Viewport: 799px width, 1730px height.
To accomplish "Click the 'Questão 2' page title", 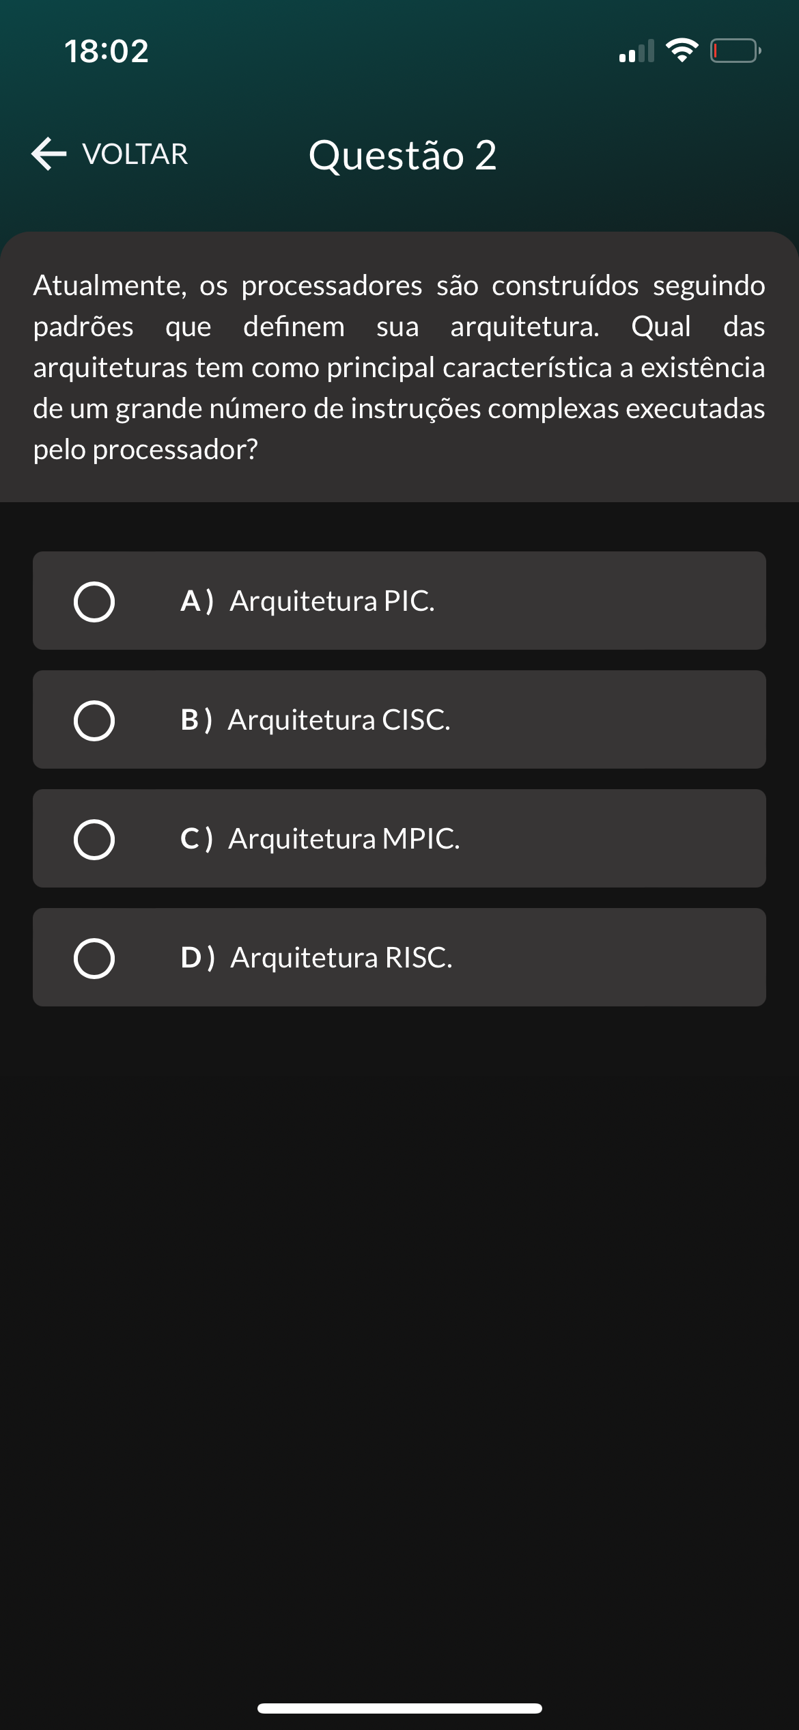I will coord(402,155).
